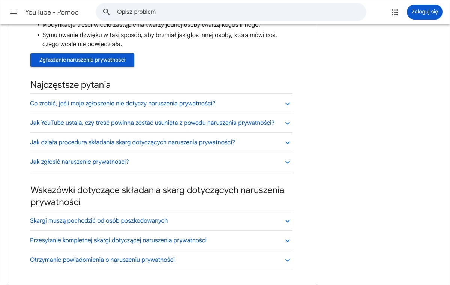Click the Najczęstsze pytania heading
The height and width of the screenshot is (285, 450).
tap(70, 85)
